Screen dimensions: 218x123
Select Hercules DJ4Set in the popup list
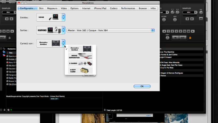[80, 49]
